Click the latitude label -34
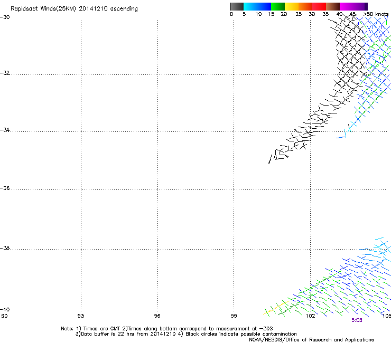 pyautogui.click(x=5, y=130)
